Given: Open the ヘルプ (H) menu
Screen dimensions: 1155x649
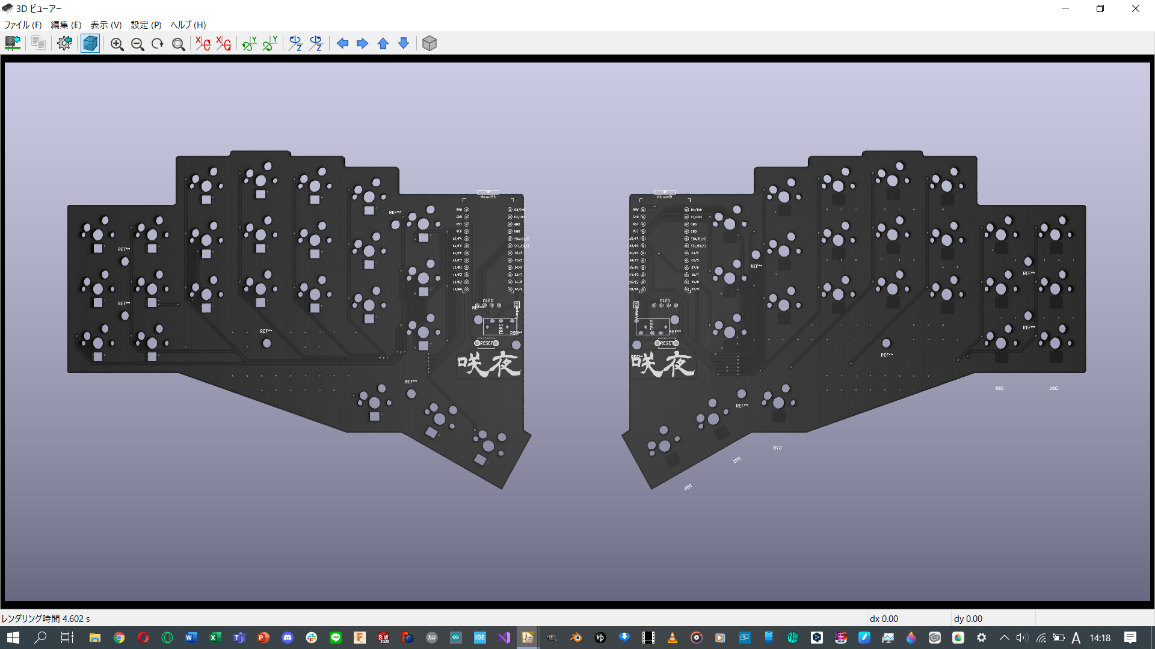Looking at the screenshot, I should point(188,25).
